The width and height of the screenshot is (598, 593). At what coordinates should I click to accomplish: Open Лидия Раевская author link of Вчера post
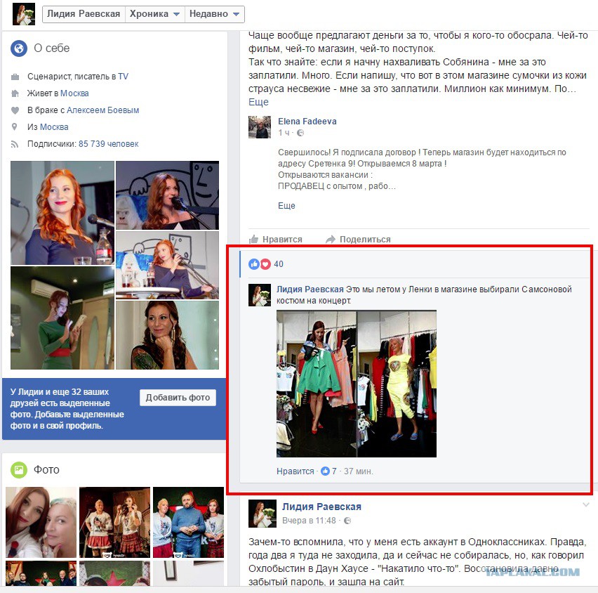tap(321, 507)
